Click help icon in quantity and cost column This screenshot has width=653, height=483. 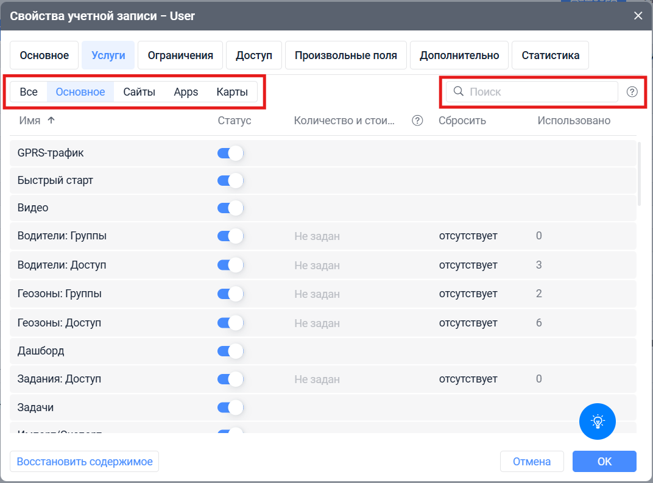click(x=417, y=121)
